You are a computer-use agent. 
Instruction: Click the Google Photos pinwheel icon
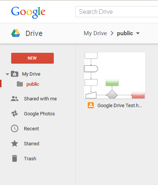[x=15, y=113]
